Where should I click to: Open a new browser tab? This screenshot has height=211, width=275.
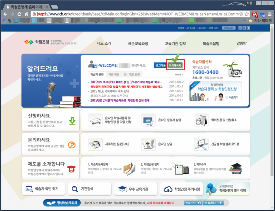(x=55, y=7)
